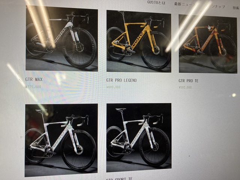Open the bottom-left white bike image
This screenshot has width=240, height=180.
(61, 140)
